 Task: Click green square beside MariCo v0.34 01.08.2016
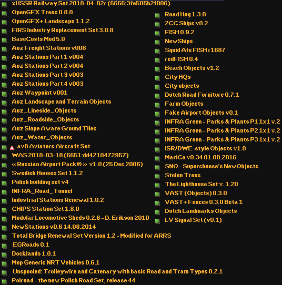tap(157, 158)
